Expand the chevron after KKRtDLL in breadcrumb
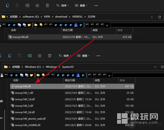 [85, 17]
